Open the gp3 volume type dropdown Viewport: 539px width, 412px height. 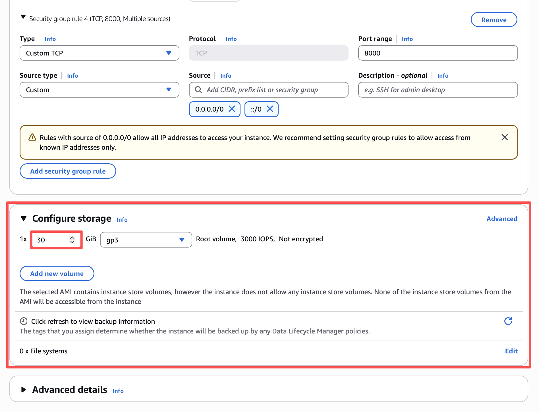pos(146,240)
